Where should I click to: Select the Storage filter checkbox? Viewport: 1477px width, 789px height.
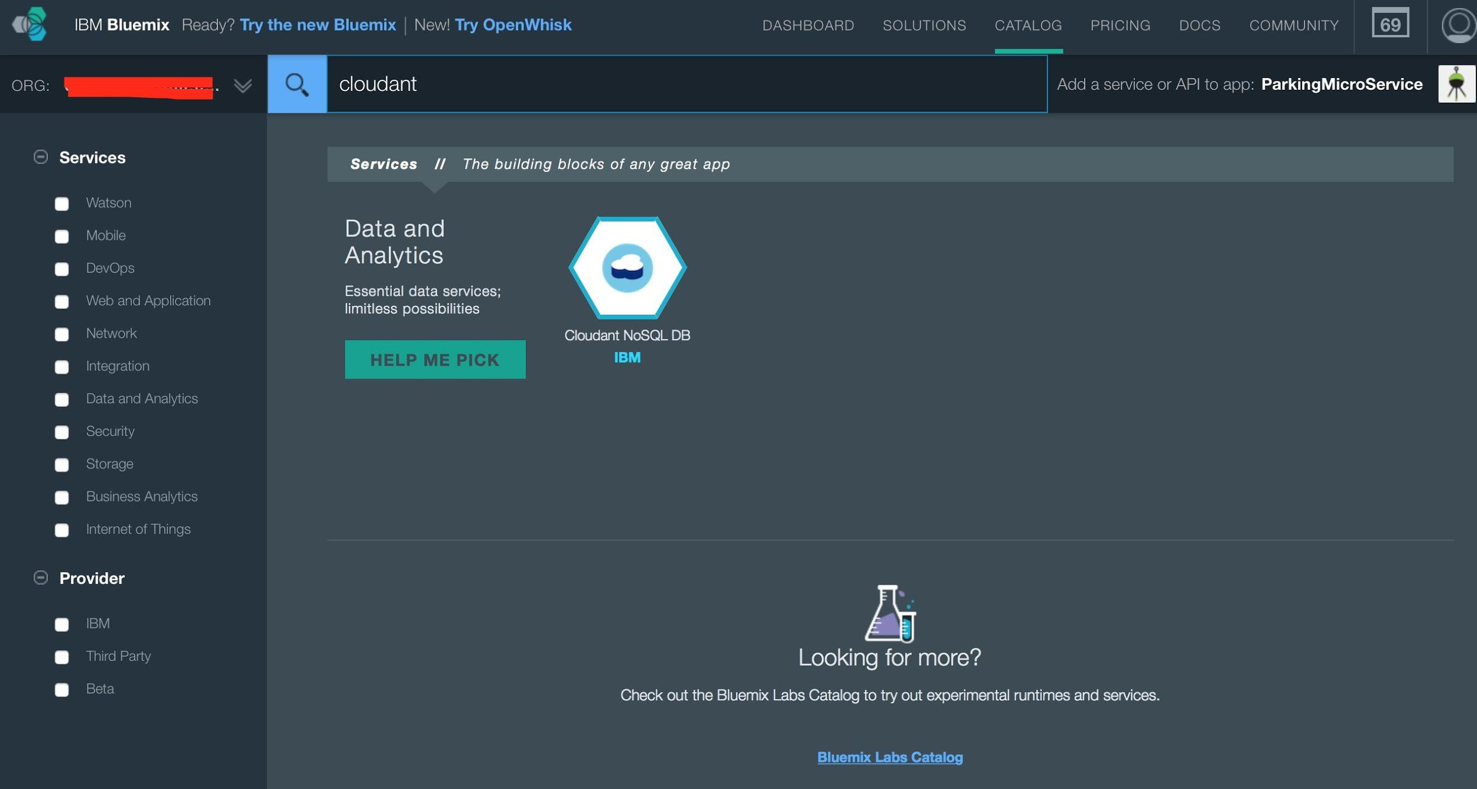(61, 465)
